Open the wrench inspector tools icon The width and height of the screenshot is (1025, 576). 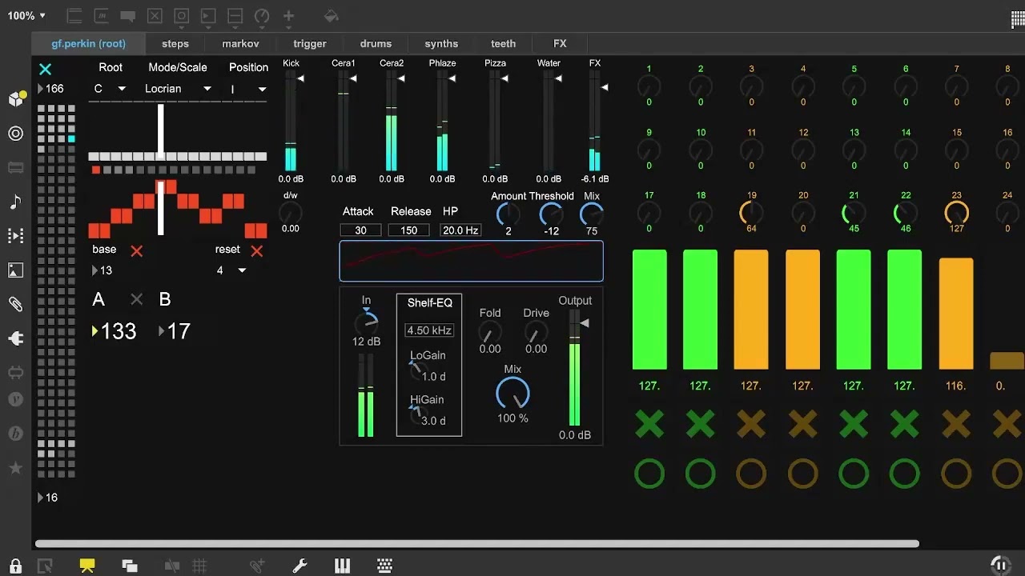[299, 566]
